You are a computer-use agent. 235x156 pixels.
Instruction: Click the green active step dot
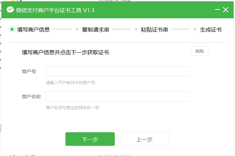coord(12,29)
